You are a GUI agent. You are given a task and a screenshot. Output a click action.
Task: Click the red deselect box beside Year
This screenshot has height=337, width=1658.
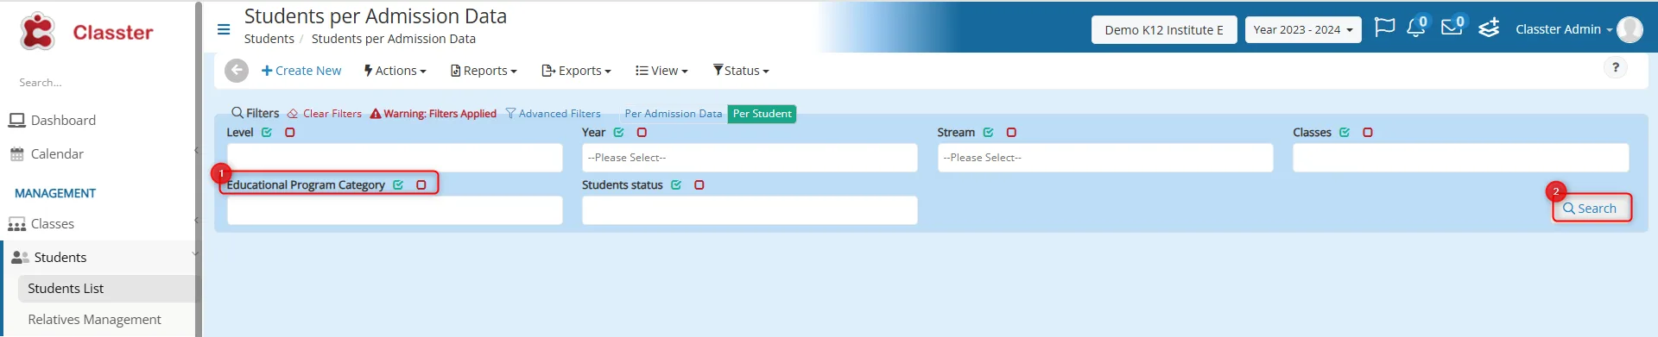[x=642, y=133]
